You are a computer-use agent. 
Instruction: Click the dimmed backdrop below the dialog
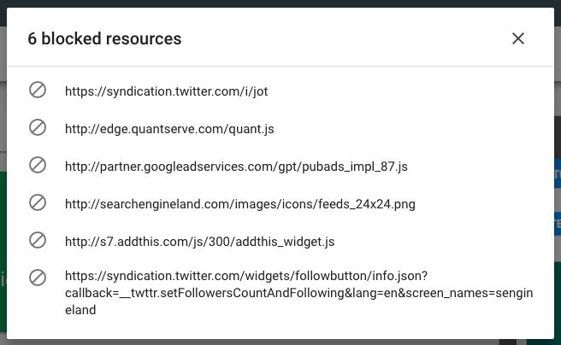click(280, 342)
